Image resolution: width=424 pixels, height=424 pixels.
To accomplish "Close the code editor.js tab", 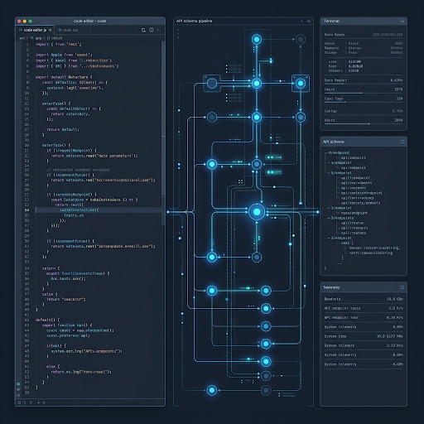I will 50,30.
